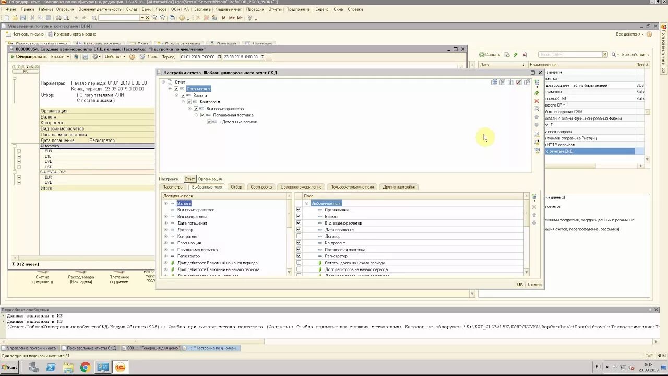Image resolution: width=668 pixels, height=376 pixels.
Task: Check Остаток долга на начало периода field
Action: (x=299, y=263)
